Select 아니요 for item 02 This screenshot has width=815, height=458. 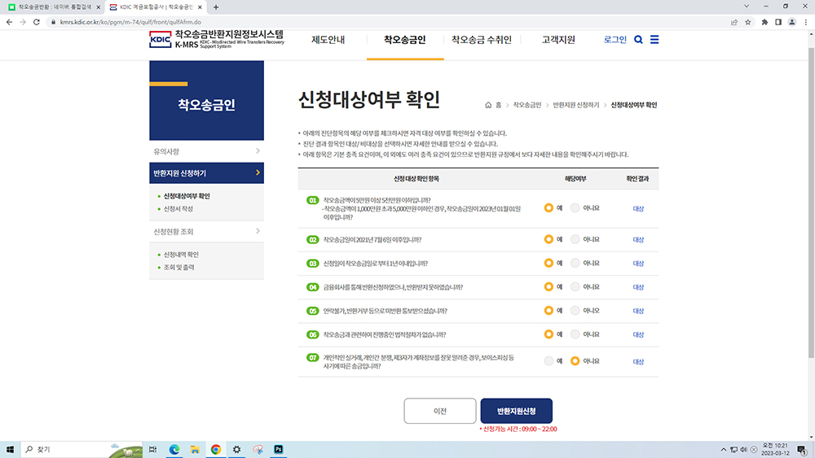pos(575,239)
